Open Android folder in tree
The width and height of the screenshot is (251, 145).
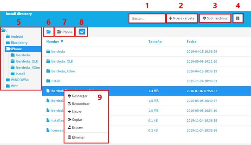point(14,37)
